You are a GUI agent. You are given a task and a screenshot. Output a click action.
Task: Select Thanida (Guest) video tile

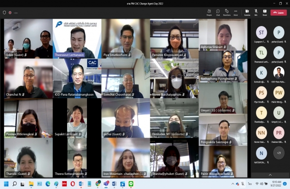[x=29, y=158]
